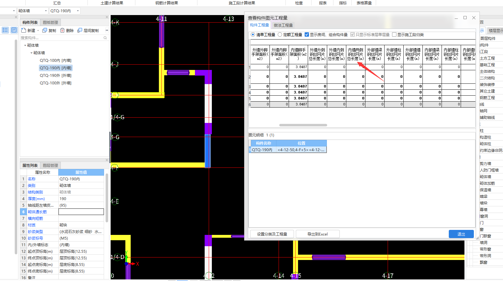This screenshot has width=503, height=281.
Task: Select QTQ-100内 [内墙] in the tree
Action: pos(55,61)
